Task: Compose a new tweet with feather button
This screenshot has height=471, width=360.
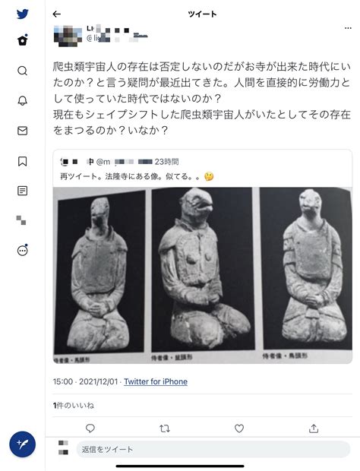Action: (23, 444)
